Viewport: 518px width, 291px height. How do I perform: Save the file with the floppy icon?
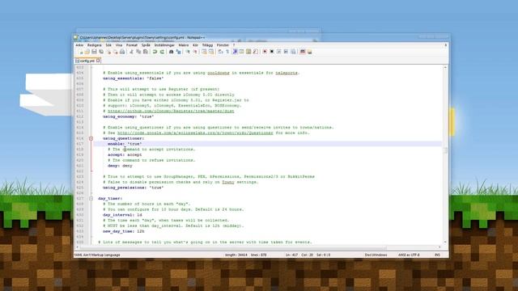pos(94,52)
